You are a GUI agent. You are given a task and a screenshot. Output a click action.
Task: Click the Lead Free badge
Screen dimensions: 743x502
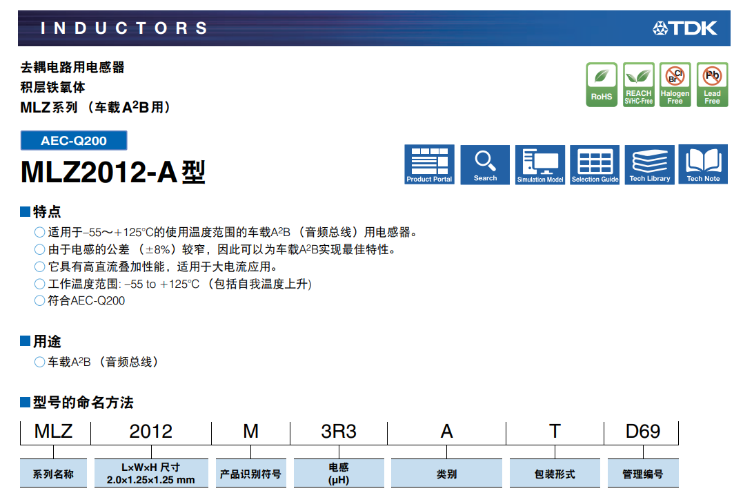tap(712, 84)
